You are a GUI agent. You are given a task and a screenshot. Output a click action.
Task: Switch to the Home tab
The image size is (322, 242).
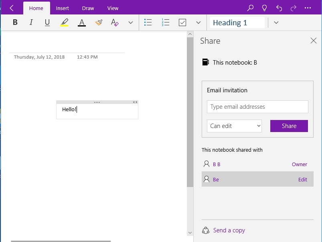(x=36, y=8)
